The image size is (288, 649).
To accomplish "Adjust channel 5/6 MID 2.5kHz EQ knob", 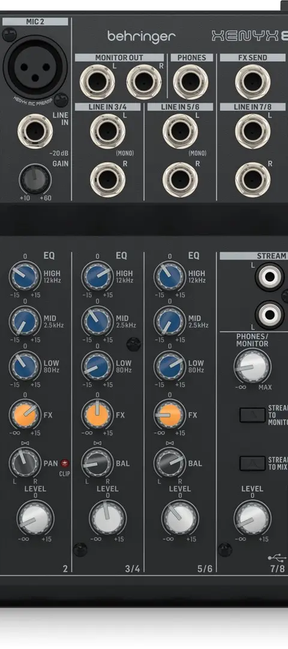I will point(170,321).
